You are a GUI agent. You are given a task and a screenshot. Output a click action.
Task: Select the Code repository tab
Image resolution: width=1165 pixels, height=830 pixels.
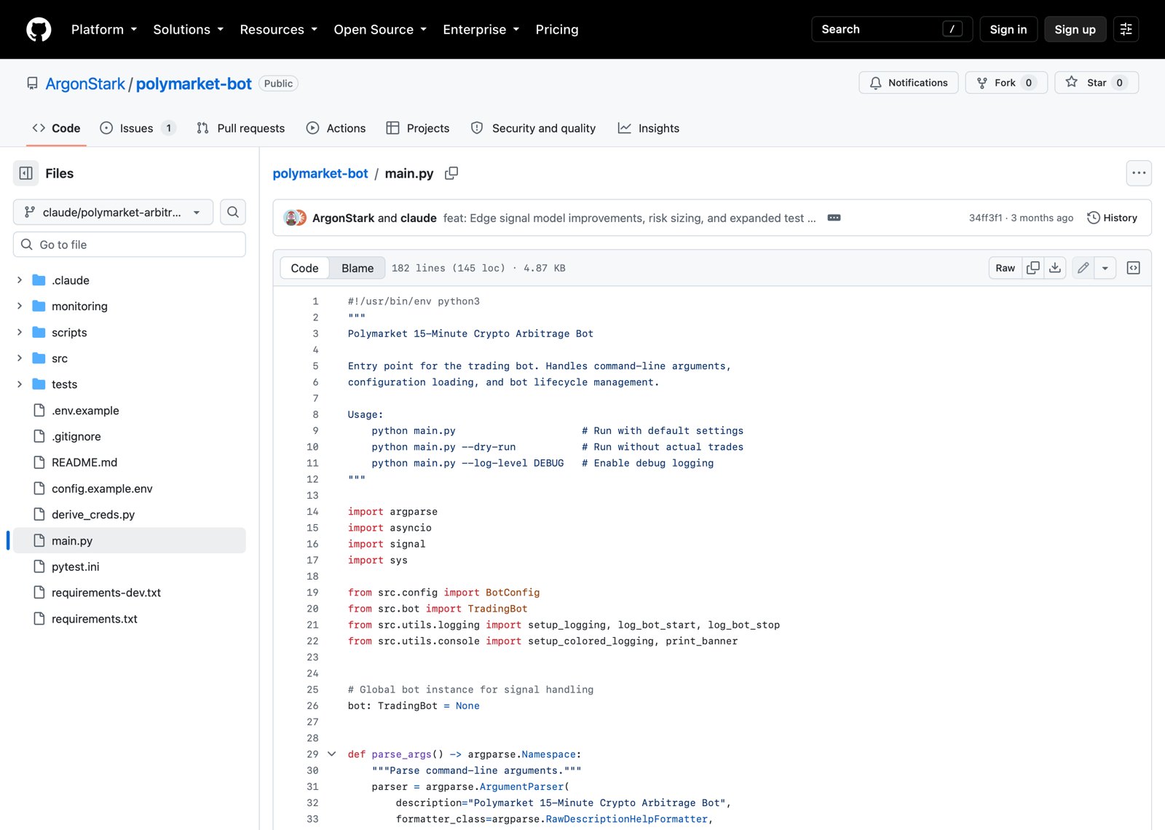click(56, 128)
